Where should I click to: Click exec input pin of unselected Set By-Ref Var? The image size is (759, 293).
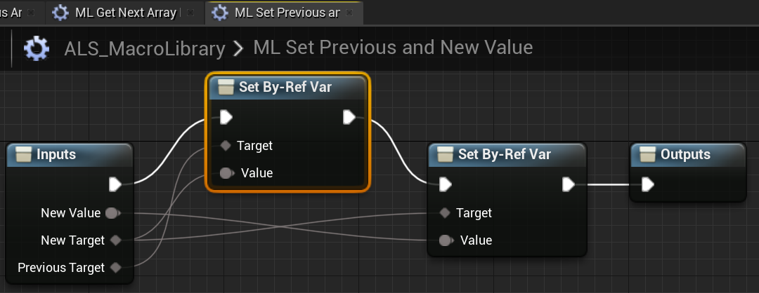click(446, 184)
